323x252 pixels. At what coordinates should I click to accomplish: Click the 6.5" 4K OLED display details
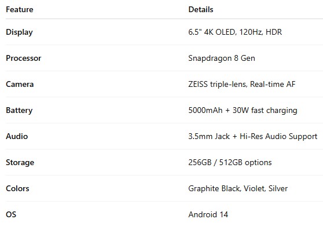[x=235, y=32]
